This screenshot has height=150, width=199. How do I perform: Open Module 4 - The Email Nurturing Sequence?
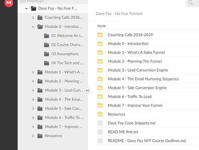(143, 79)
